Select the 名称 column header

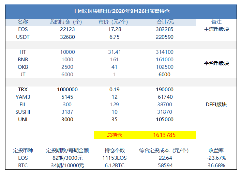click(23, 22)
